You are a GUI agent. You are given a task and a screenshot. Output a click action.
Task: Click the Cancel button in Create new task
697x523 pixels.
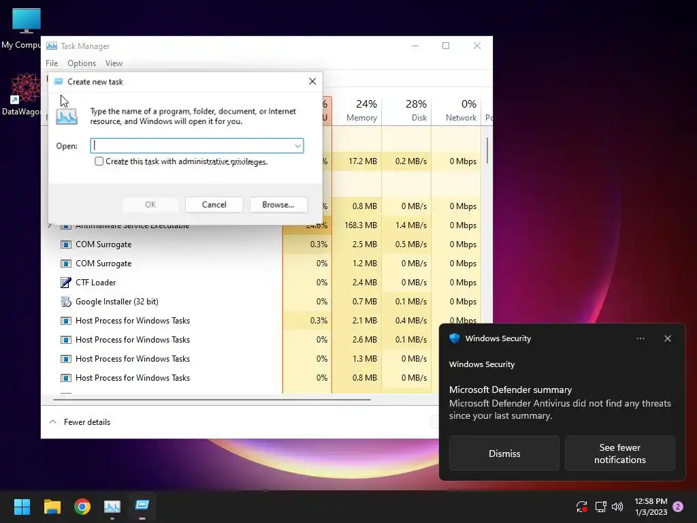[x=214, y=204]
